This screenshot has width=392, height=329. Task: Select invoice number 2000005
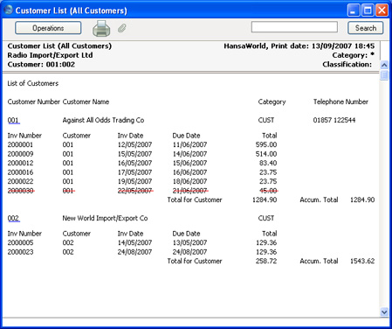coord(20,242)
